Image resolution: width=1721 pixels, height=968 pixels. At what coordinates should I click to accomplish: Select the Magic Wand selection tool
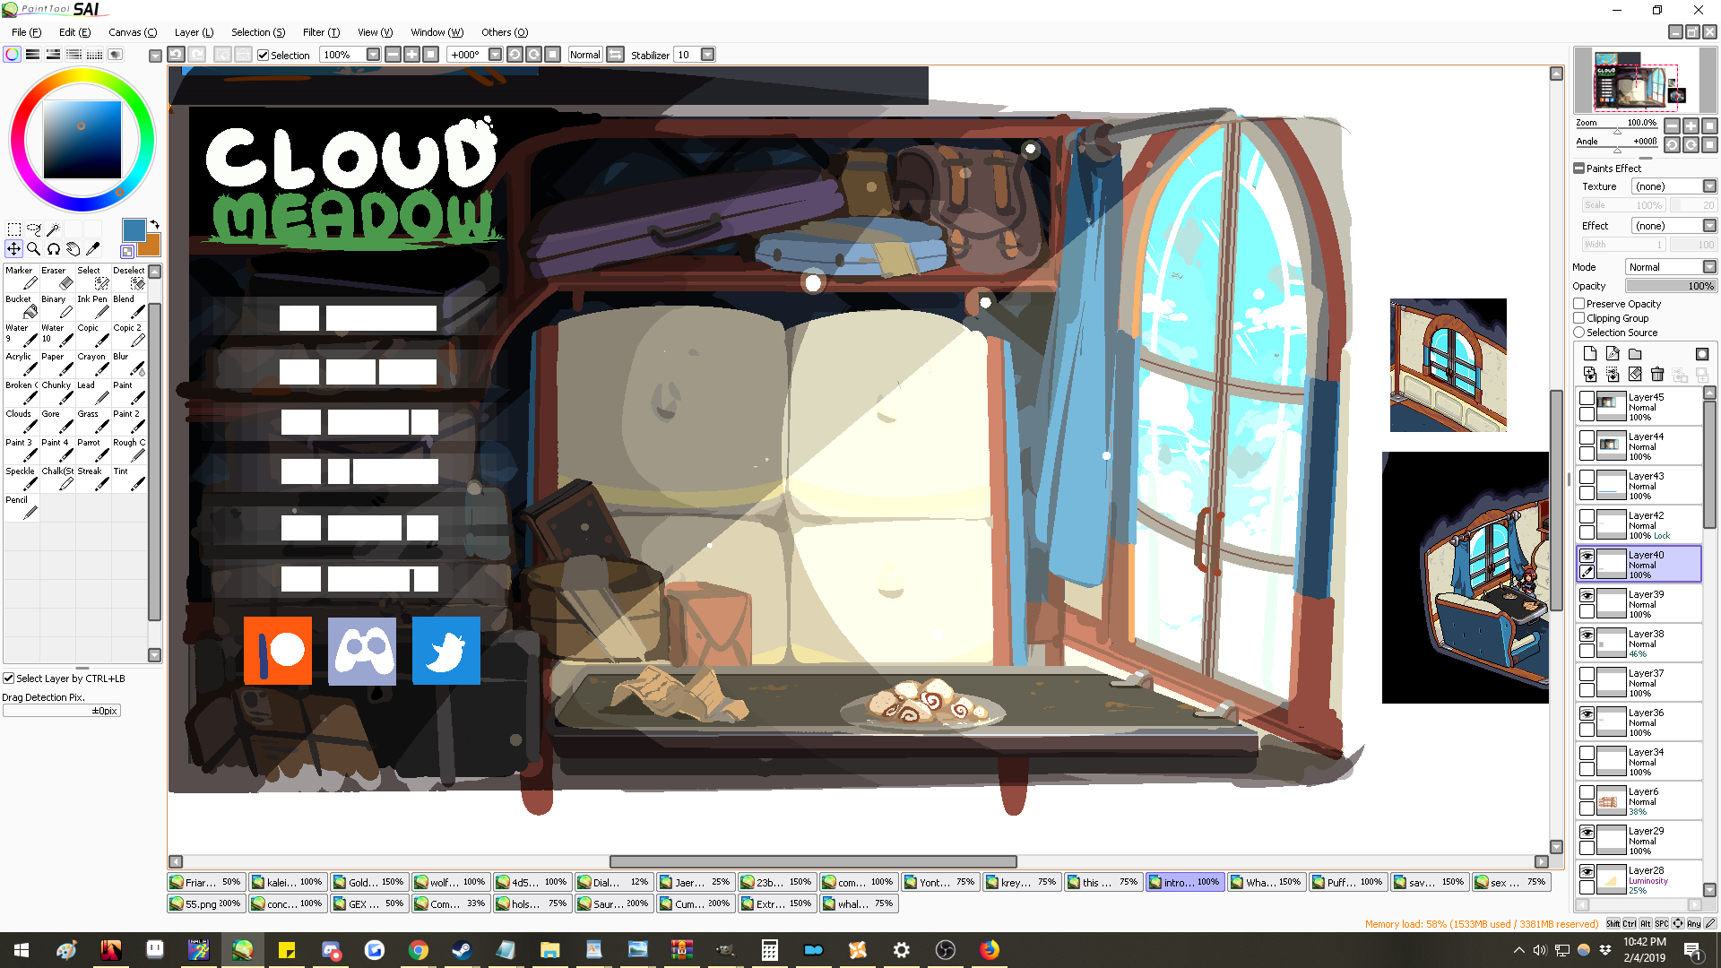pos(54,229)
